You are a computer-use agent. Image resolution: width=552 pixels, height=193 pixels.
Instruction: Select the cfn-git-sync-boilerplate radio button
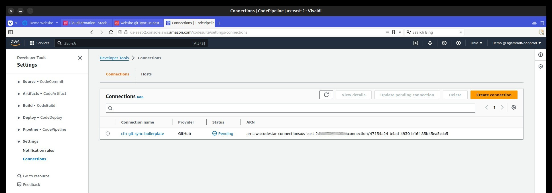pos(108,134)
